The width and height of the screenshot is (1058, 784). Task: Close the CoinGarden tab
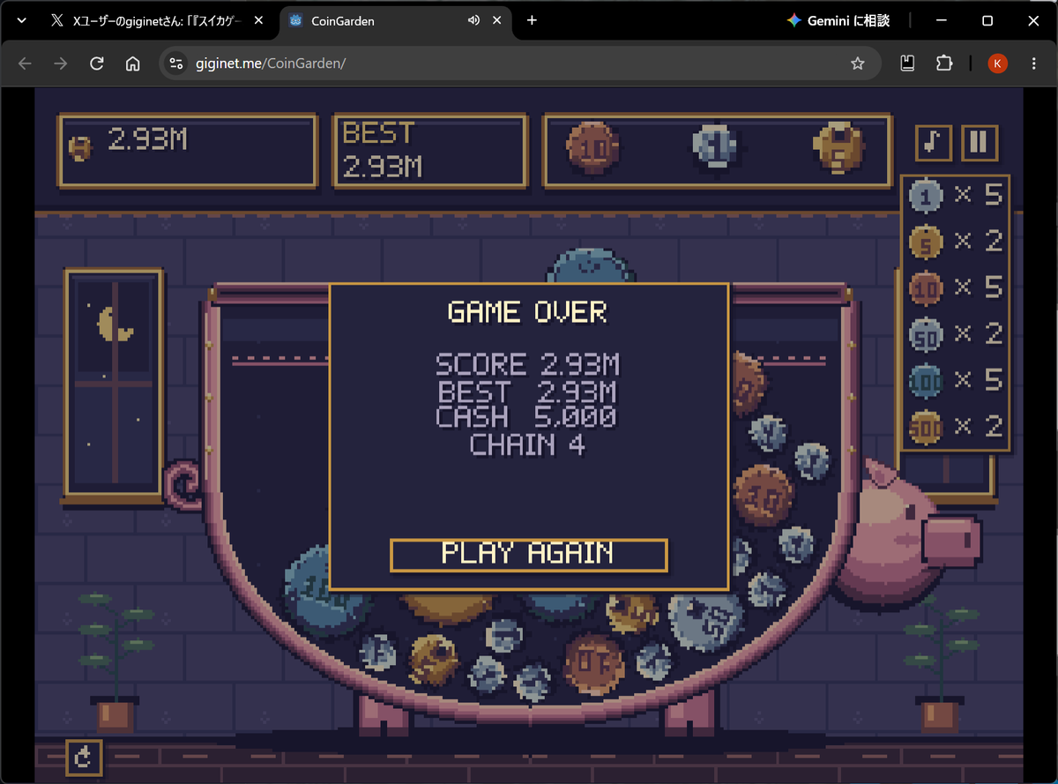click(x=498, y=20)
